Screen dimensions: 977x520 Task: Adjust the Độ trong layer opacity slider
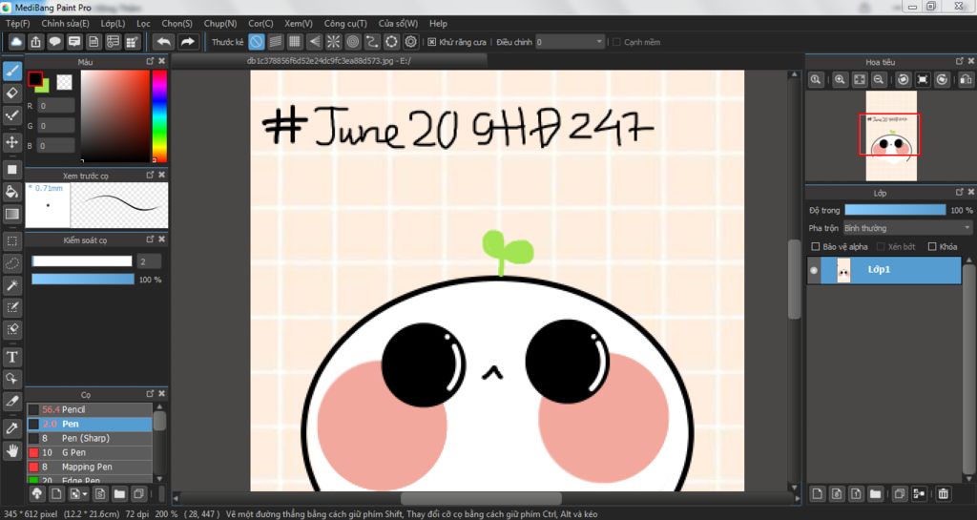pyautogui.click(x=895, y=211)
